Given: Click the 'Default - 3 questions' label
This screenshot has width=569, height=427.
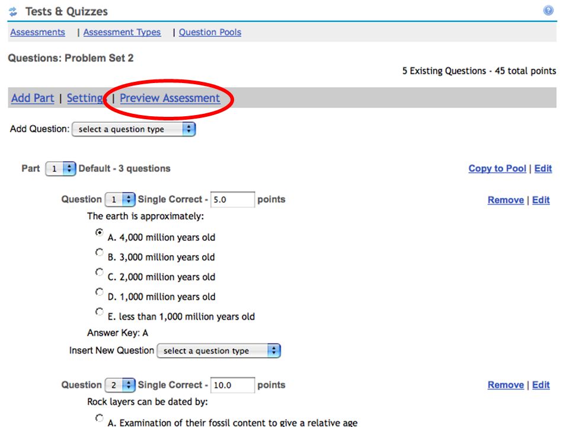Looking at the screenshot, I should [x=124, y=168].
